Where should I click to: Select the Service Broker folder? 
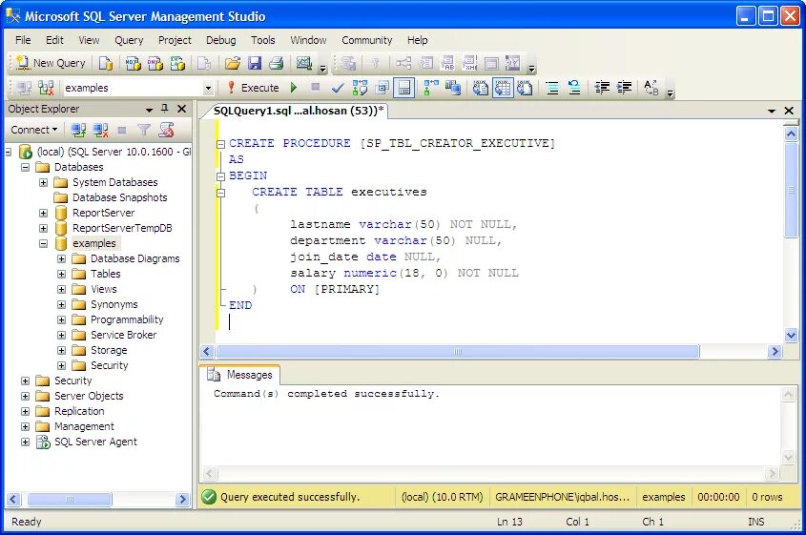click(123, 335)
